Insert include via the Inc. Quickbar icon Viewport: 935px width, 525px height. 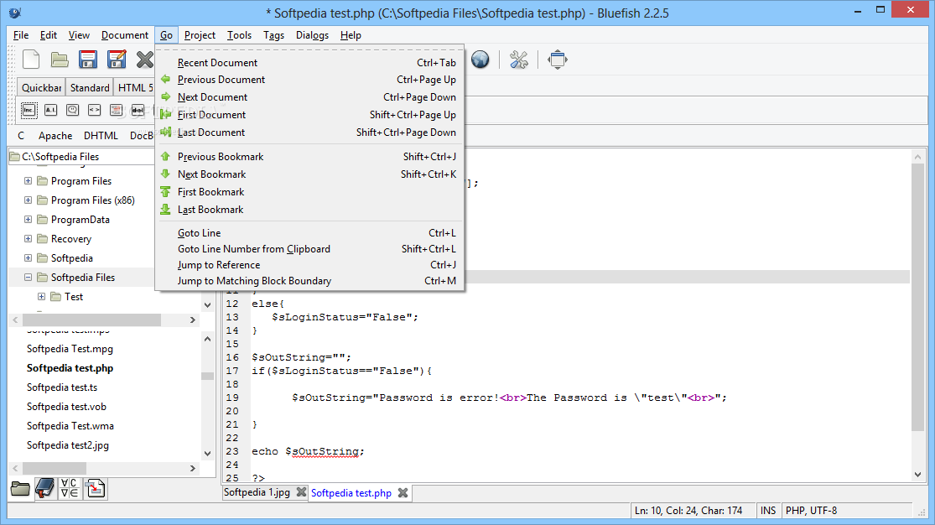[x=29, y=111]
